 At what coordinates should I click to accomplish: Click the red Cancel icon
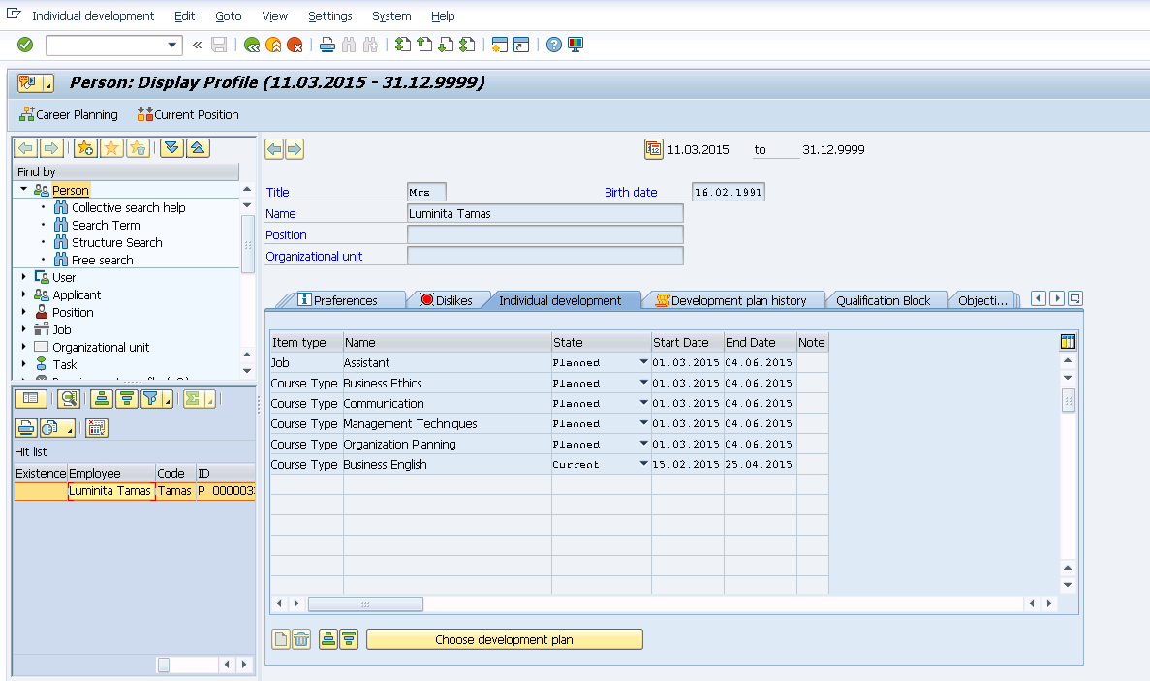tap(295, 46)
